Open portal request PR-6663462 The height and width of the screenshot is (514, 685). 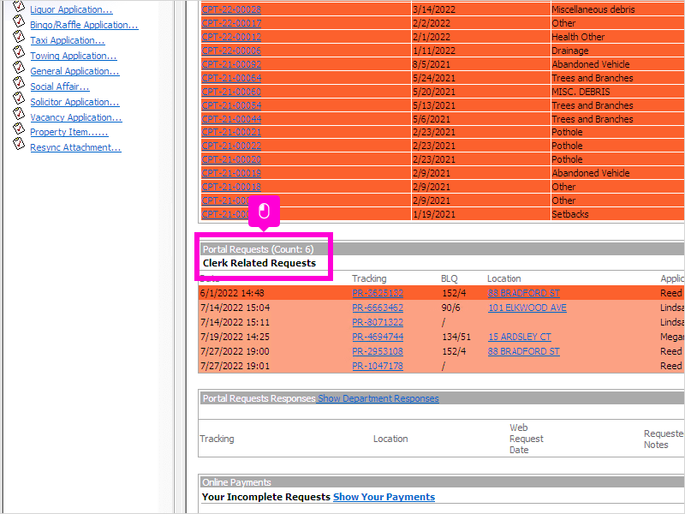tap(378, 308)
